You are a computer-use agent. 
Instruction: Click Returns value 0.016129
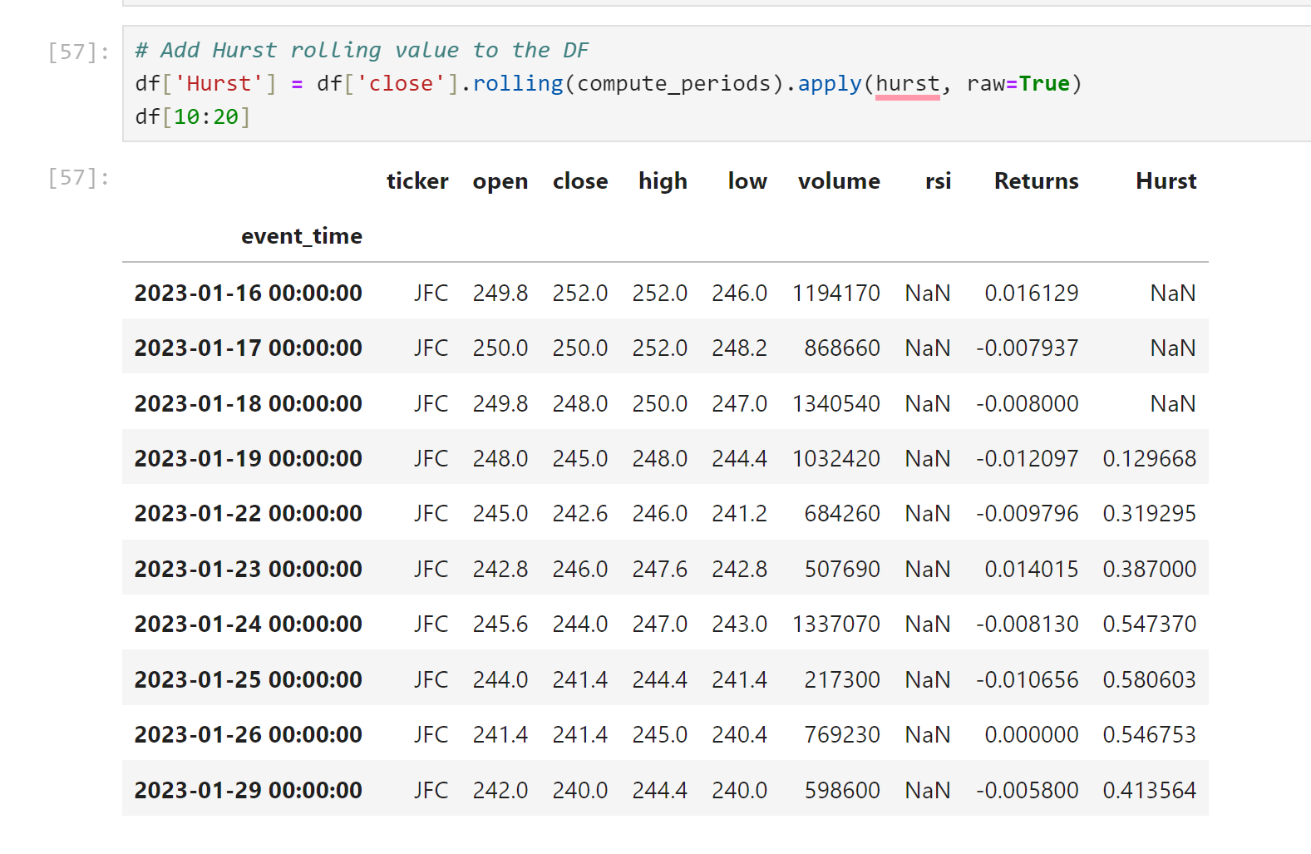pos(1032,293)
